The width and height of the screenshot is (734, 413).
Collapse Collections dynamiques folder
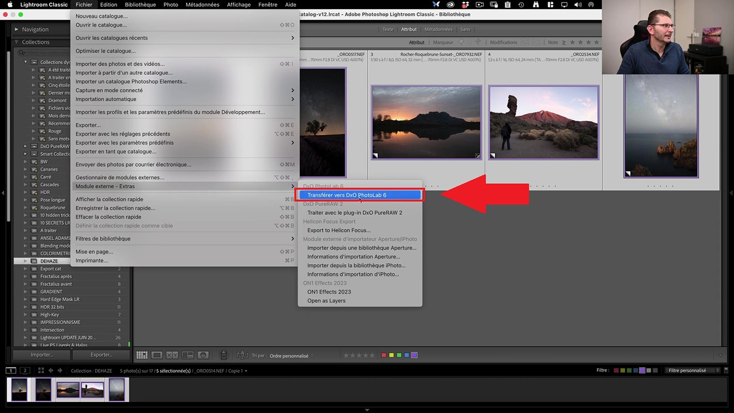click(25, 62)
